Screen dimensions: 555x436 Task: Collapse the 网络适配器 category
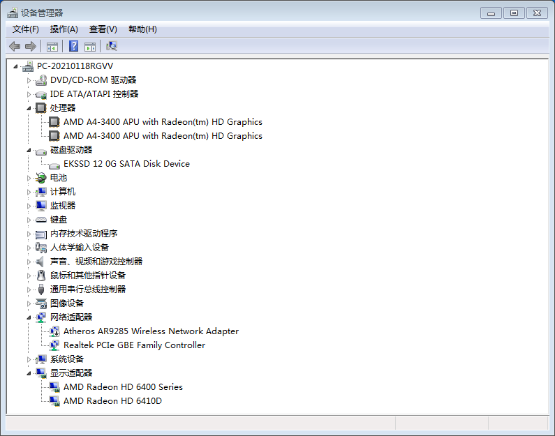pyautogui.click(x=29, y=317)
